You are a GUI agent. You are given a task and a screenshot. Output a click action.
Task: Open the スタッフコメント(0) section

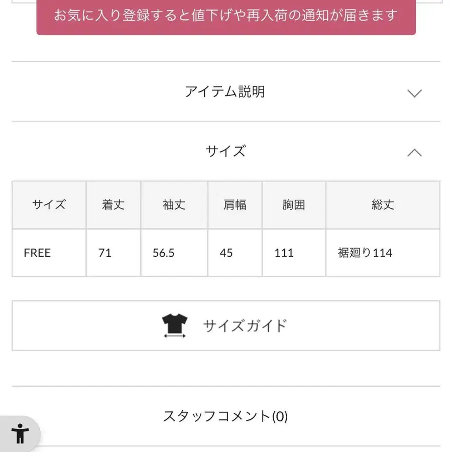[x=225, y=416]
